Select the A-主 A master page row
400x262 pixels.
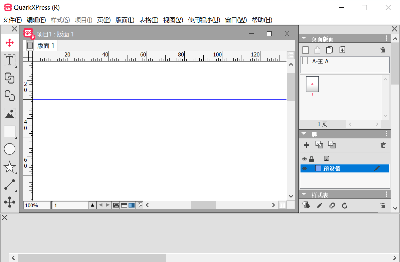click(x=345, y=61)
